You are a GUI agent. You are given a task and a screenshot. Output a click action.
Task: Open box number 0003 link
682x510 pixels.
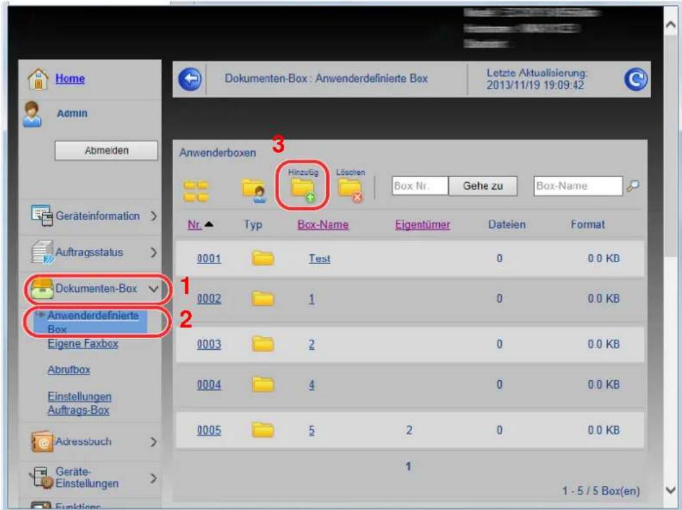click(x=209, y=344)
